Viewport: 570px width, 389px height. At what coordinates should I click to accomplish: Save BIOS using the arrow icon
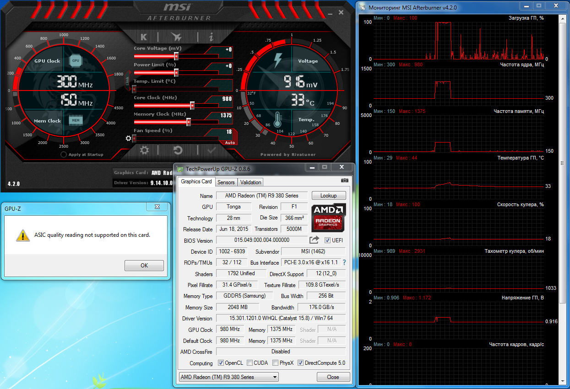[315, 240]
